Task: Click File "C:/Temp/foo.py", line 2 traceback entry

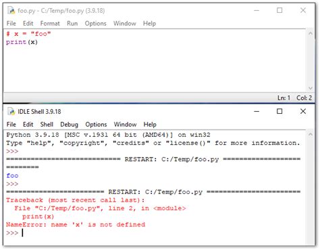Action: coord(100,208)
